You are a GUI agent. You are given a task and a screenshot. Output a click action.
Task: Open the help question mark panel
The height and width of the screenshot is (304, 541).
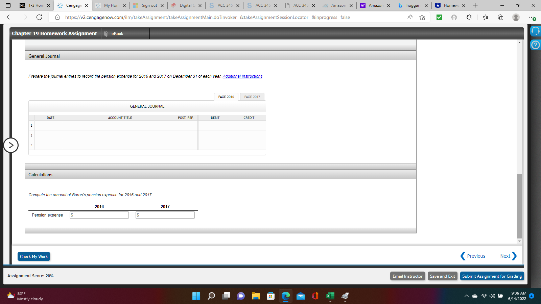535,45
